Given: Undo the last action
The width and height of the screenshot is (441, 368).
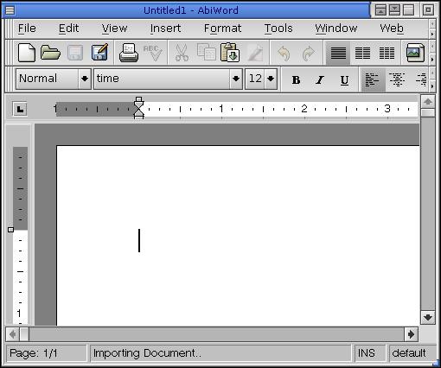Looking at the screenshot, I should (x=284, y=54).
